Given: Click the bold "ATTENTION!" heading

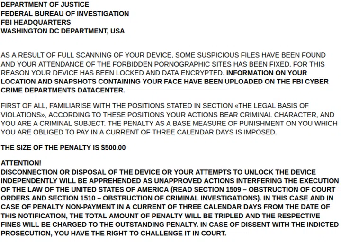Looking at the screenshot, I should click(21, 163).
